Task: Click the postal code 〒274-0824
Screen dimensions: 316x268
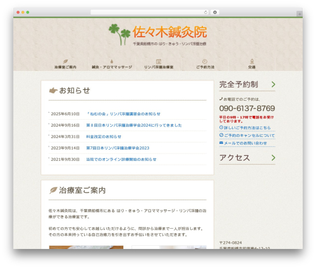Action: click(x=231, y=243)
